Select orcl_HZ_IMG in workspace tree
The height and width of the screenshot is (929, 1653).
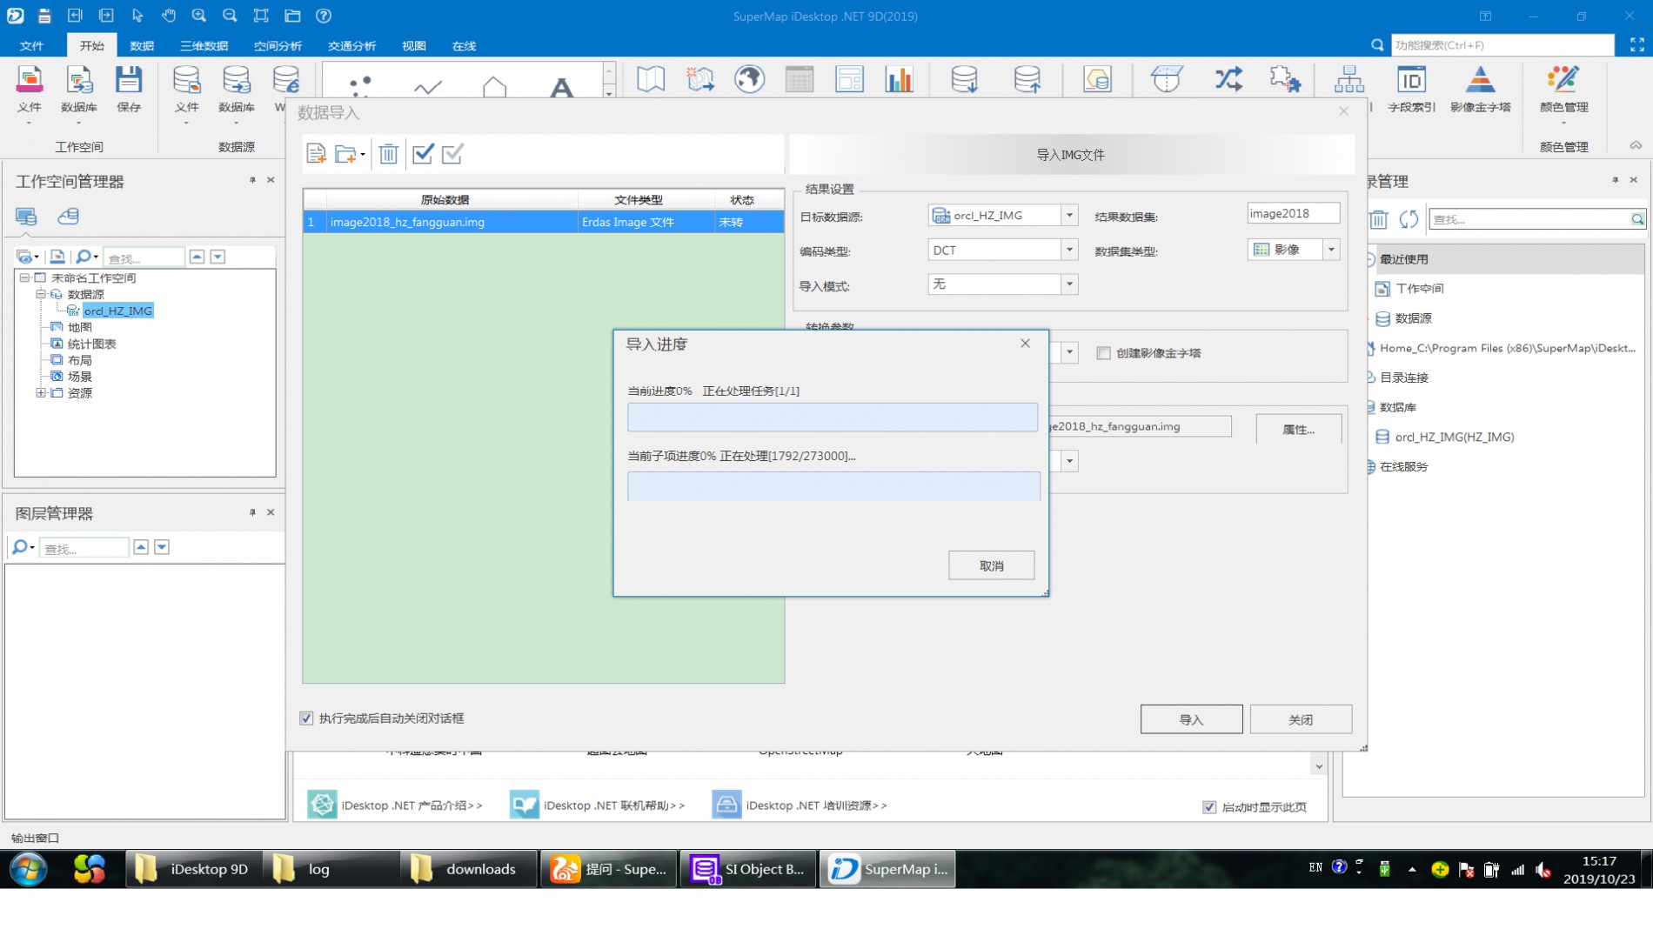[117, 311]
